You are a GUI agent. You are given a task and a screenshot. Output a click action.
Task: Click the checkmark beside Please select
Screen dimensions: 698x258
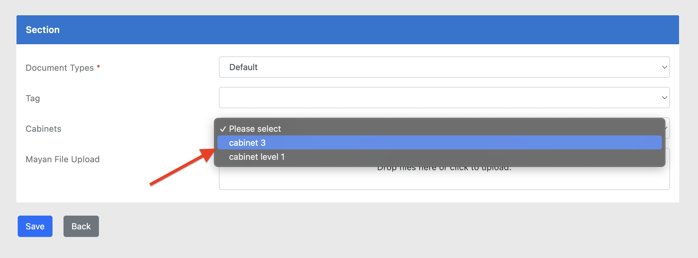(223, 129)
